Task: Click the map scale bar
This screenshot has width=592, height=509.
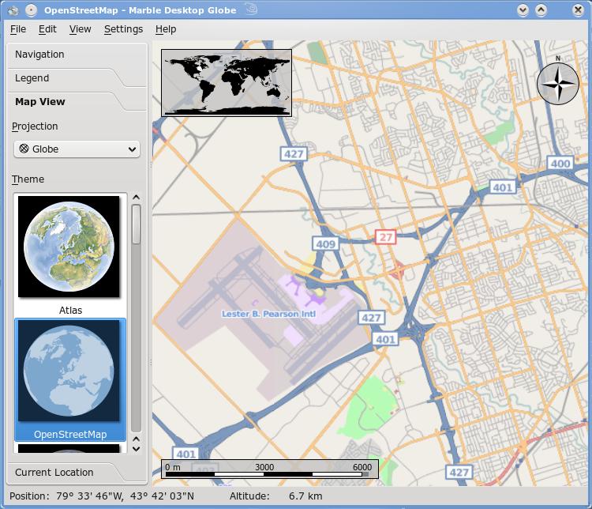Action: [x=269, y=469]
